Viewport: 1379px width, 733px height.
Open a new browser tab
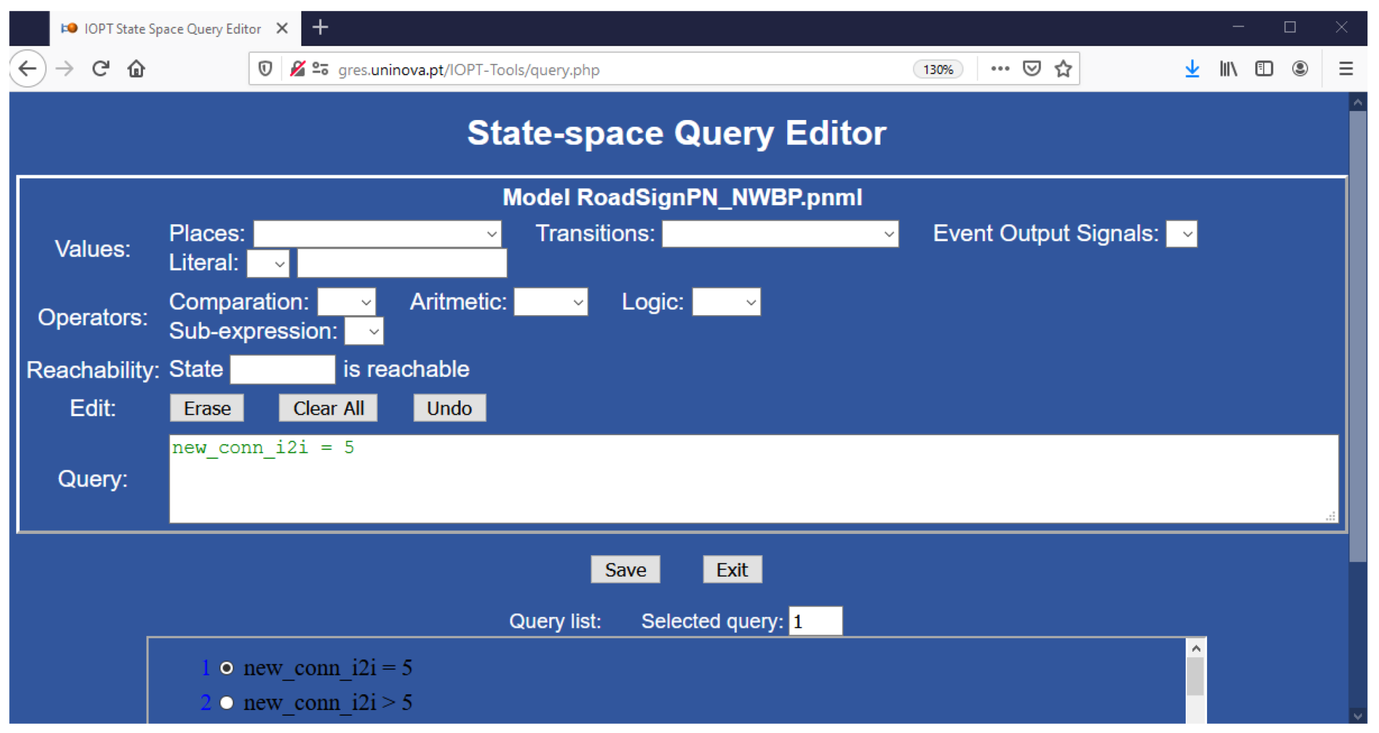(320, 27)
